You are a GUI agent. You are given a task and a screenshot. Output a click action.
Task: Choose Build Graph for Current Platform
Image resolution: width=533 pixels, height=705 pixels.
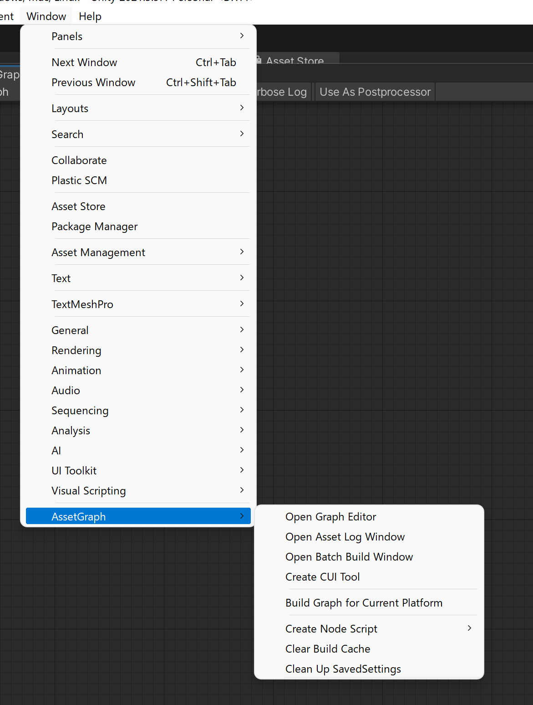(369, 603)
